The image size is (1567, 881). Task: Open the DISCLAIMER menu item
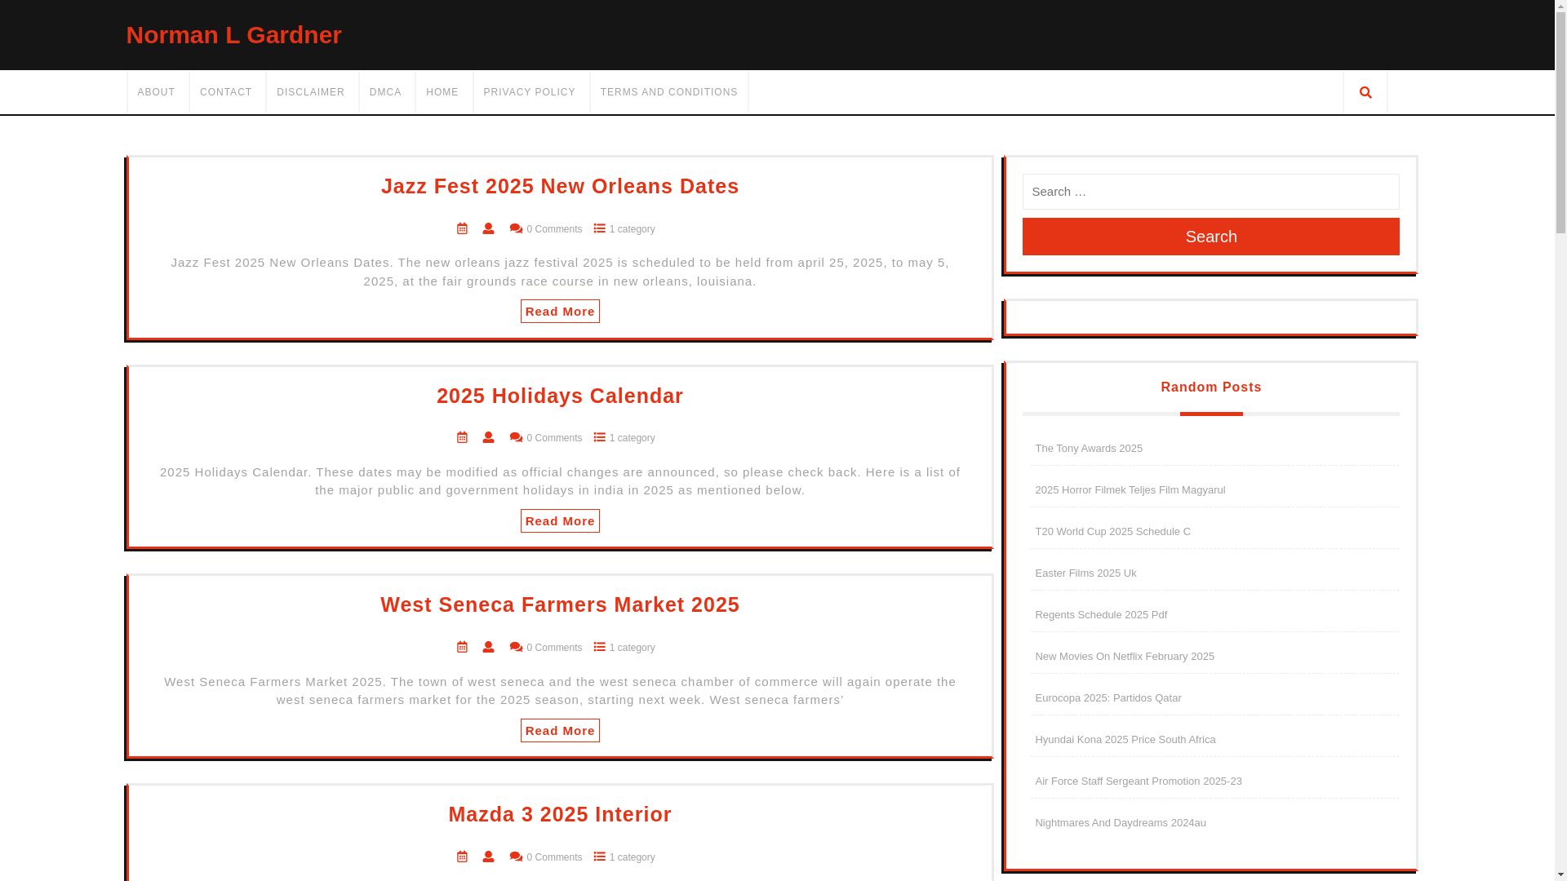(311, 92)
